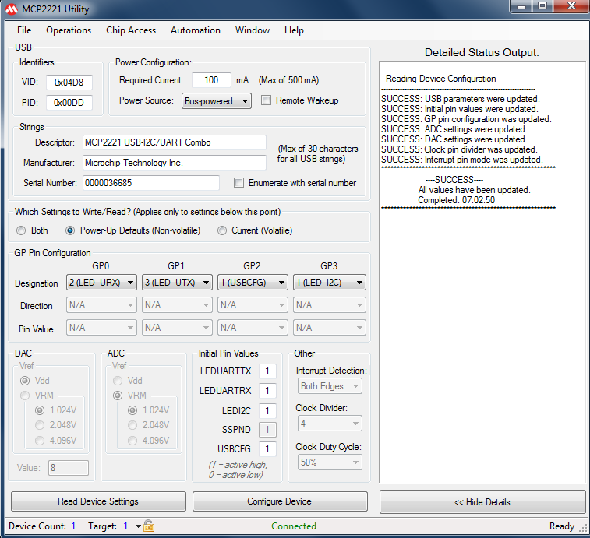Image resolution: width=590 pixels, height=538 pixels.
Task: Open the Power Source dropdown
Action: coord(216,100)
